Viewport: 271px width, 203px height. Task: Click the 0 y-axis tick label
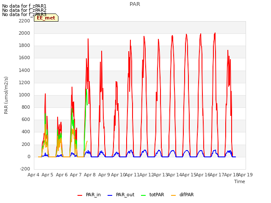(29, 157)
